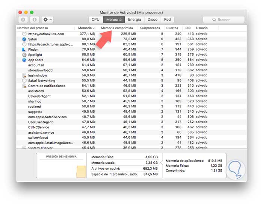Image resolution: width=263 pixels, height=205 pixels.
Task: Click the loginwindow icon
Action: [x=24, y=75]
